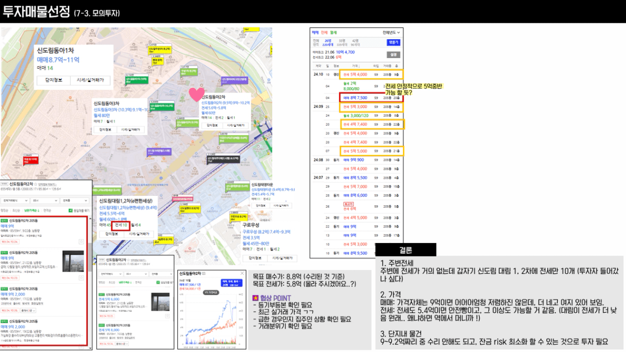Switch to the 월세 tab in transactions
626x352 pixels.
(x=334, y=32)
